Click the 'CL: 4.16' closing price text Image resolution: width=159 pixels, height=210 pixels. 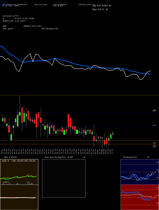tap(58, 6)
